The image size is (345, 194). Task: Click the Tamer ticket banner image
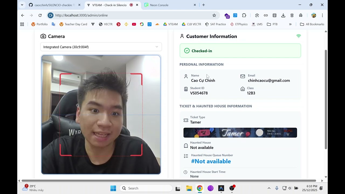click(x=240, y=133)
